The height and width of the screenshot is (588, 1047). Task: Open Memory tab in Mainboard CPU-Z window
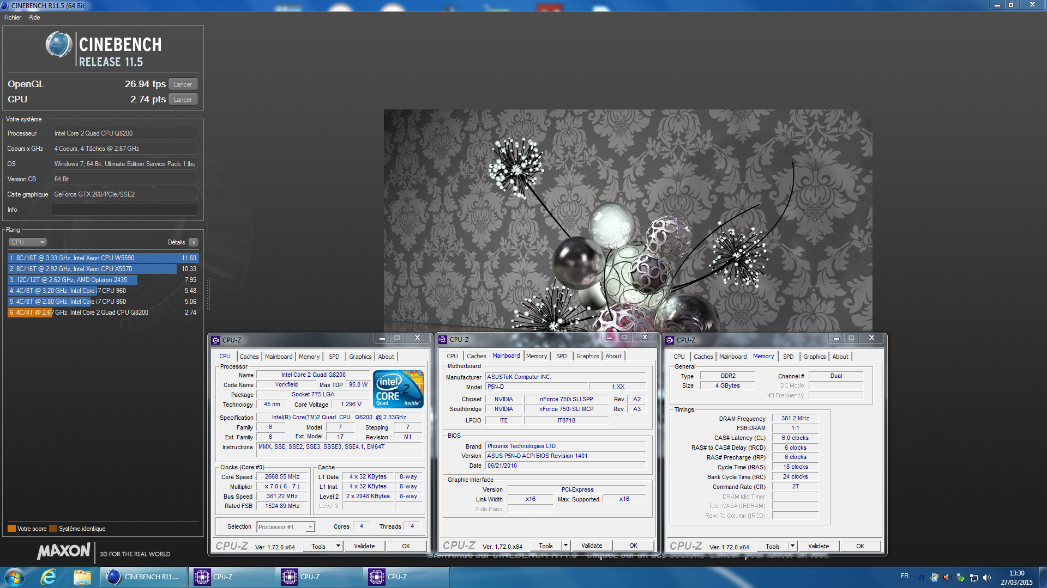(537, 356)
